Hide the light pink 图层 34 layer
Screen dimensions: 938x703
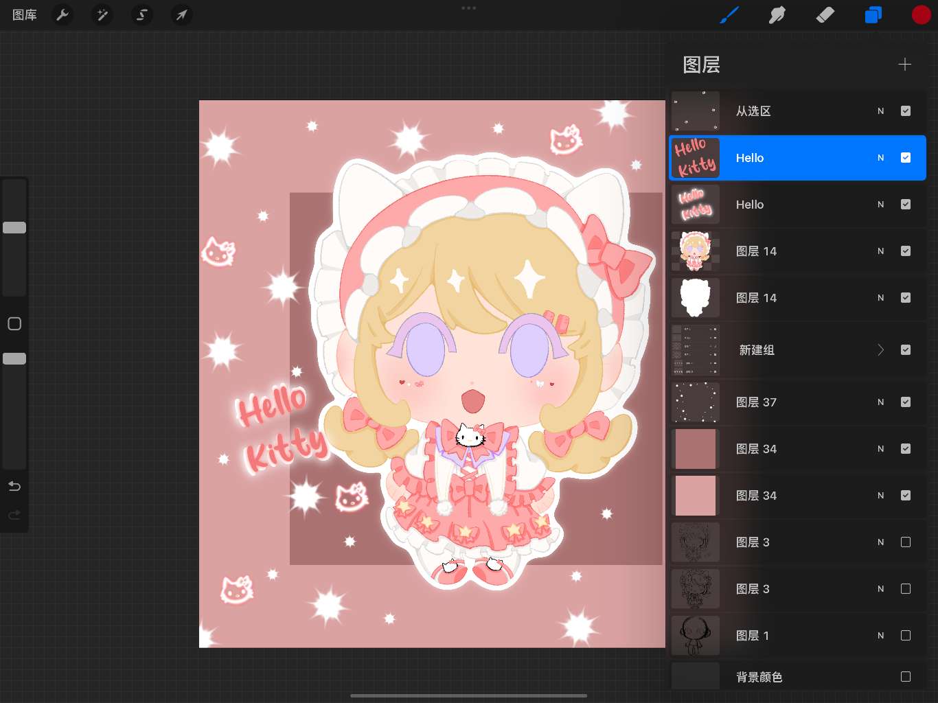tap(906, 495)
